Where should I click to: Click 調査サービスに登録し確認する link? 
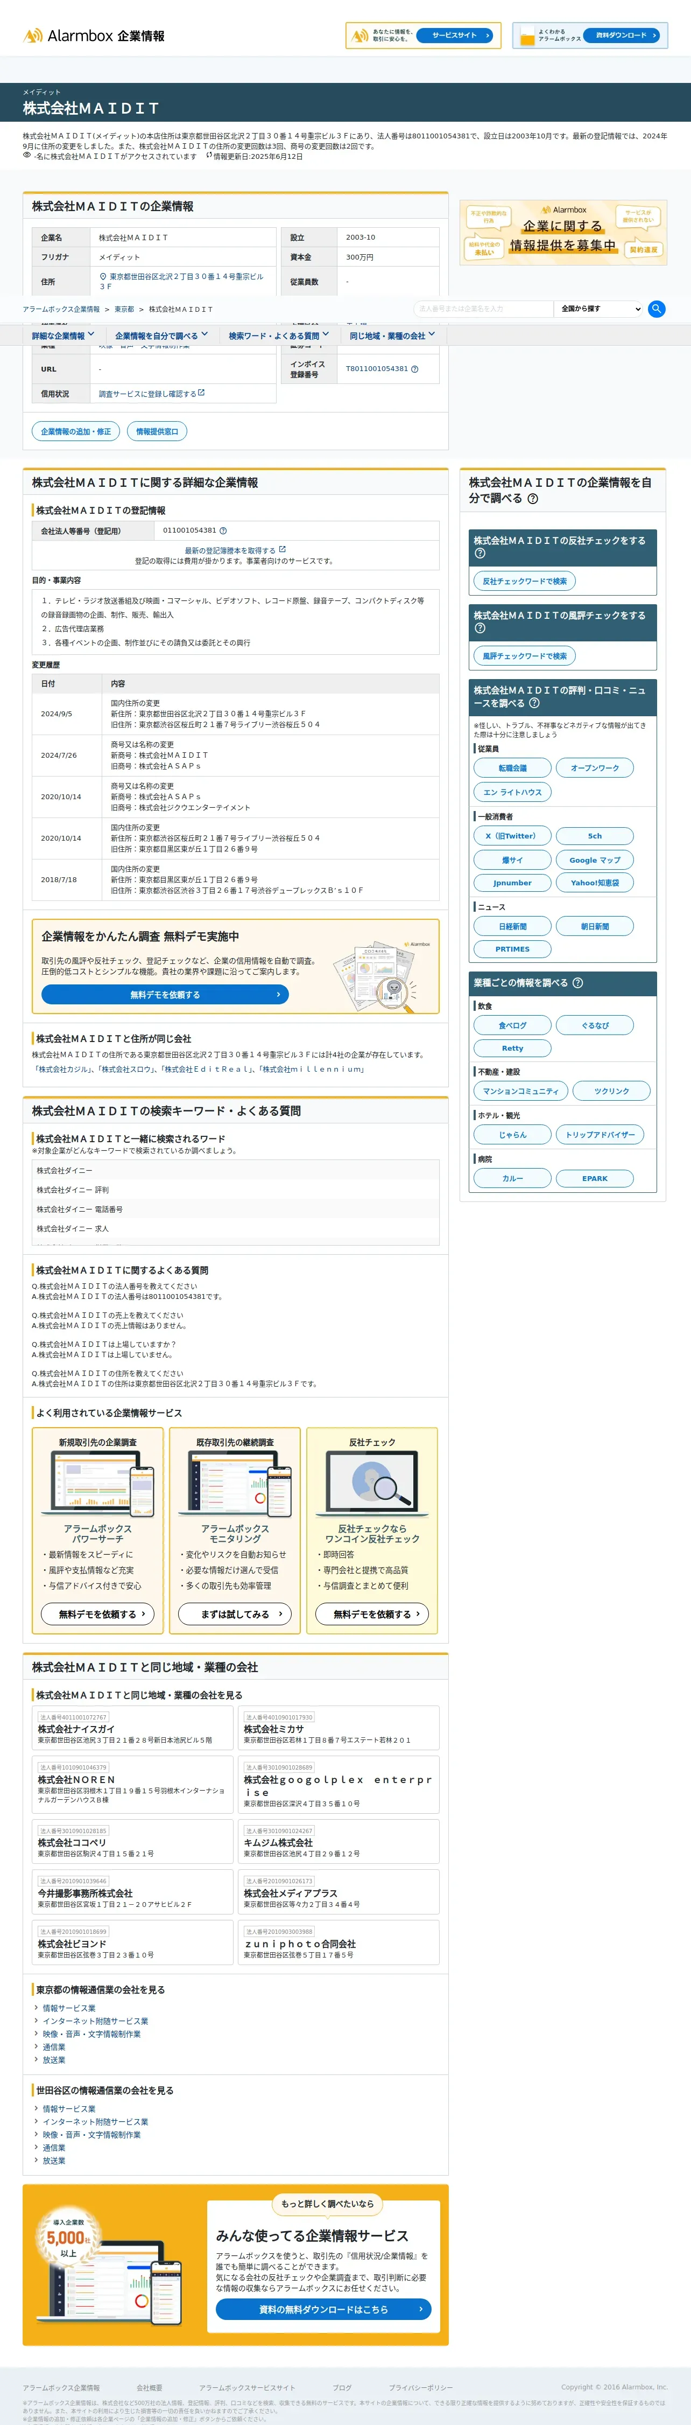[x=151, y=394]
